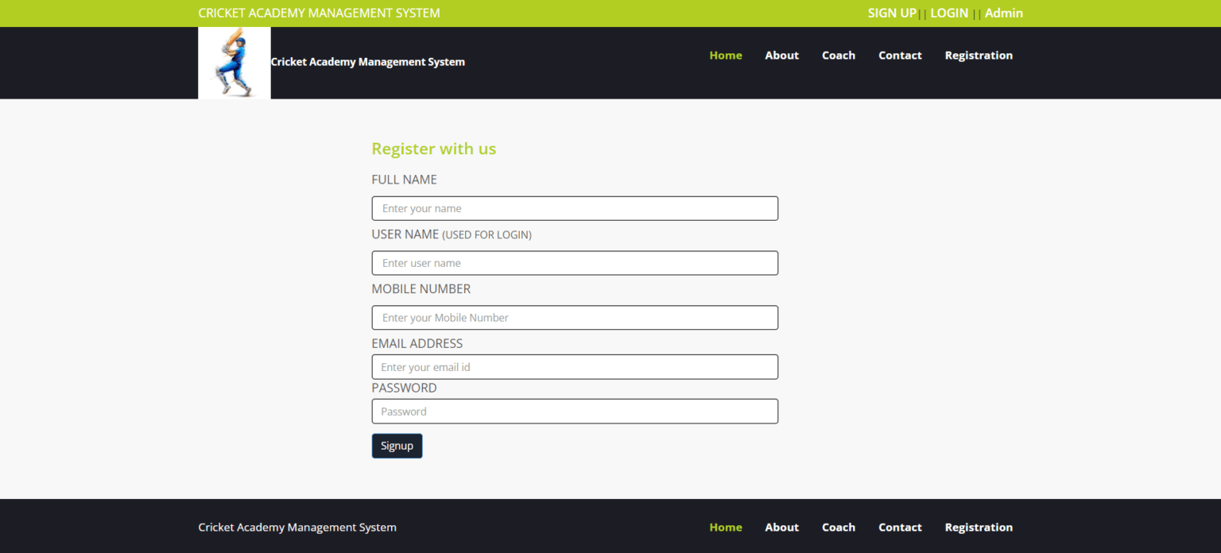Select Registration in the navigation bar

click(979, 55)
